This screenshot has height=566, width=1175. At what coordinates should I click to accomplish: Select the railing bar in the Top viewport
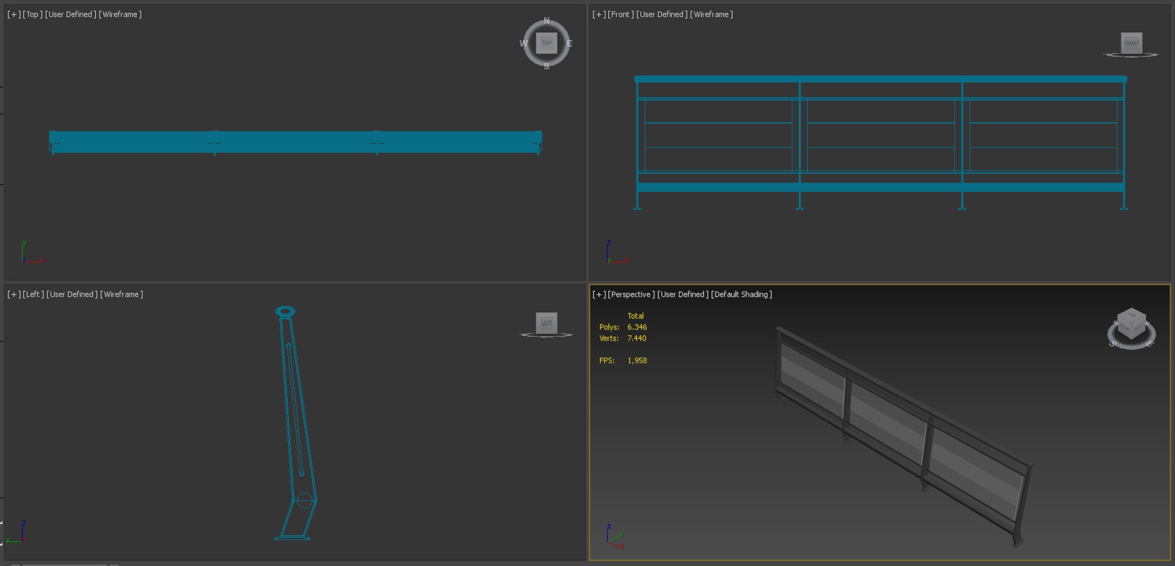295,142
